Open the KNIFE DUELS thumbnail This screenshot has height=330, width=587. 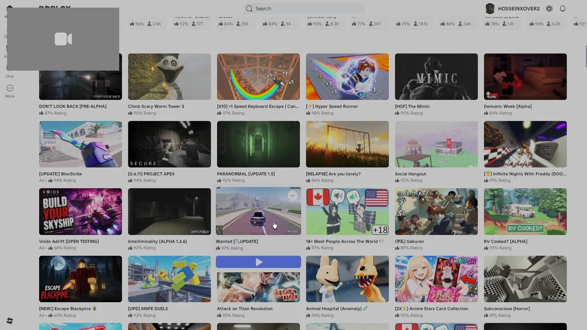pyautogui.click(x=169, y=279)
